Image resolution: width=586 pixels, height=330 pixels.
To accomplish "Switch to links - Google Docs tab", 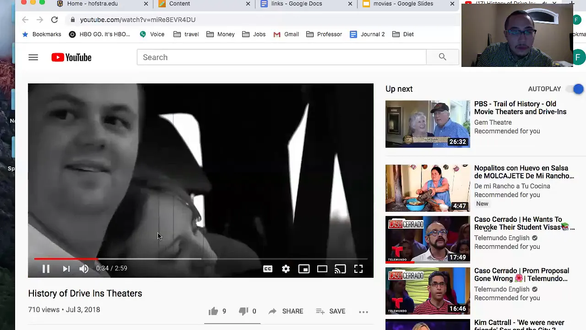I will click(x=296, y=4).
